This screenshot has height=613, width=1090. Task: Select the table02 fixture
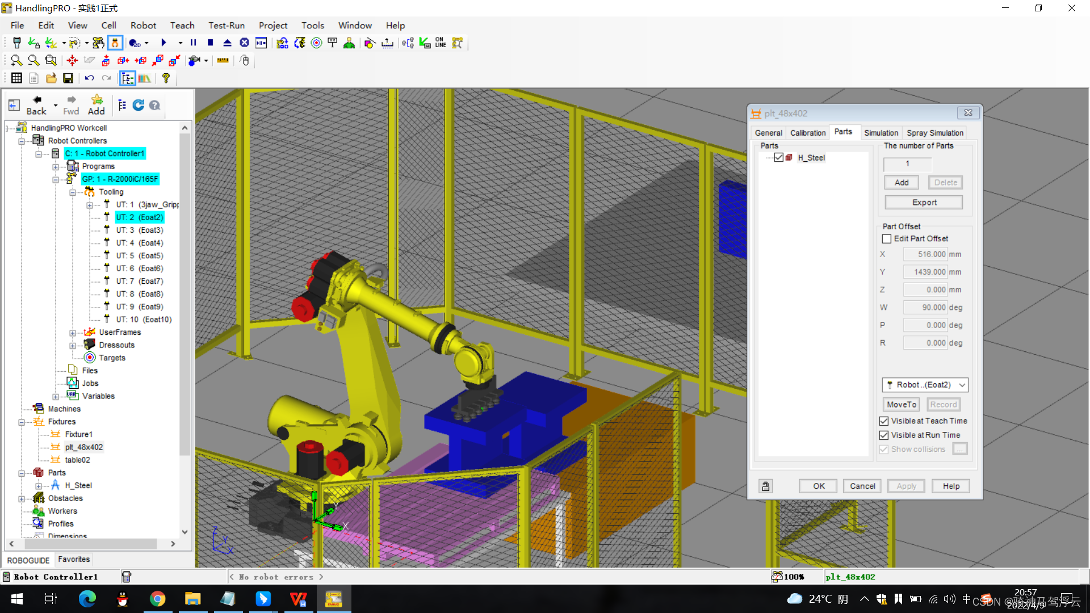77,460
